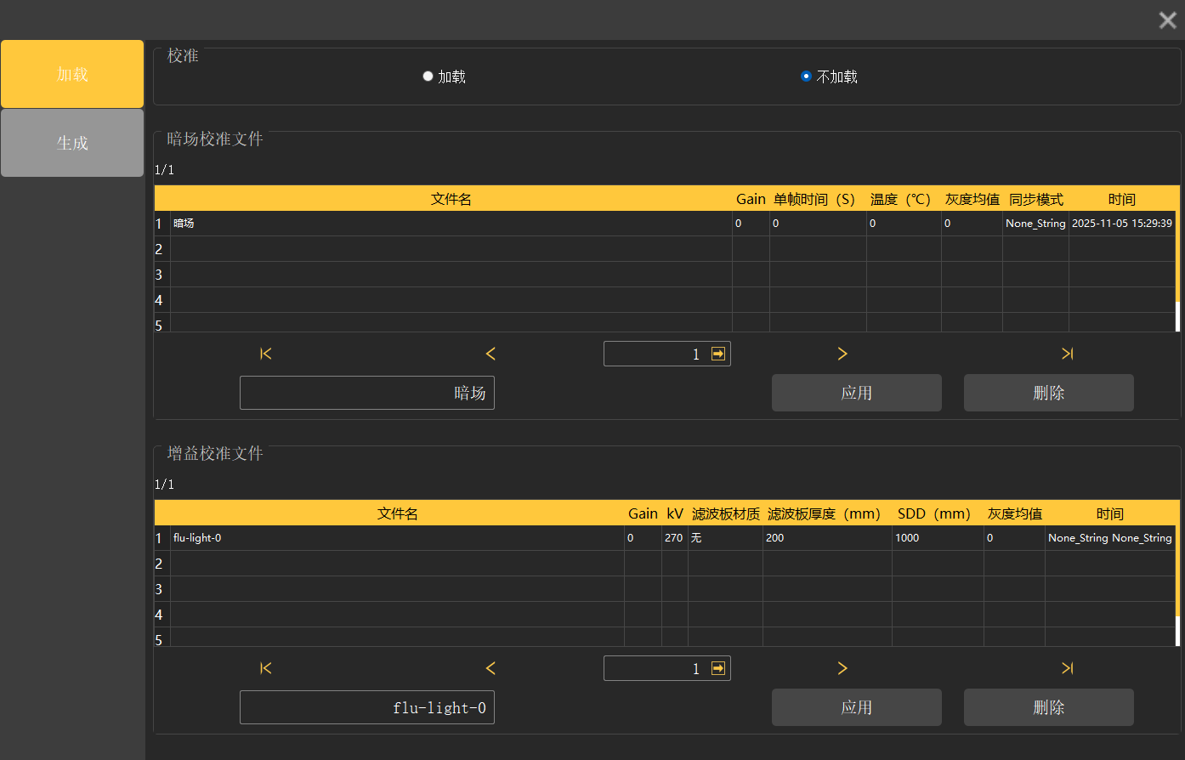Switch to the 加载 tab in sidebar
This screenshot has width=1185, height=760.
coord(72,75)
